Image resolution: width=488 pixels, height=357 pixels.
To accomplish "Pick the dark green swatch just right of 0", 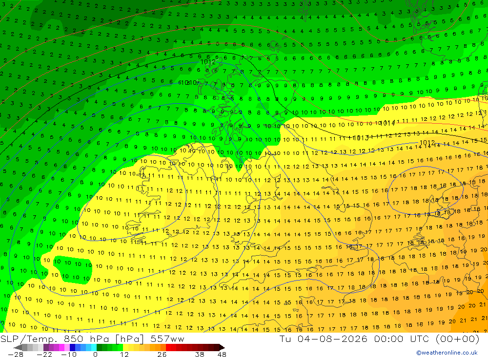I will pos(99,348).
